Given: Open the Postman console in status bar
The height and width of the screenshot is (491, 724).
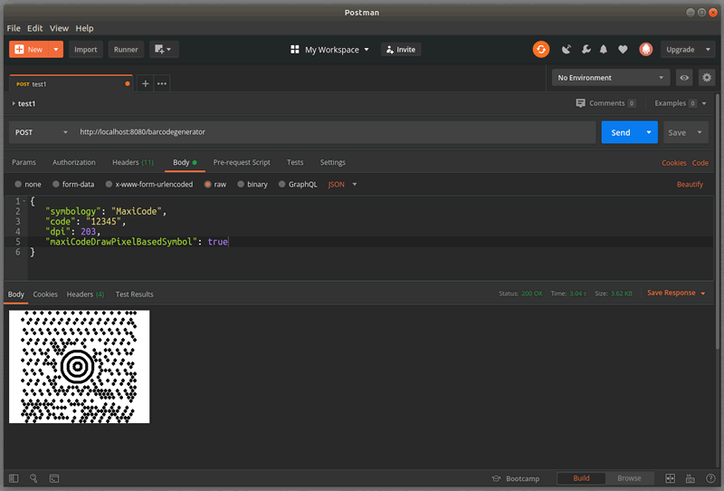Looking at the screenshot, I should coord(54,478).
